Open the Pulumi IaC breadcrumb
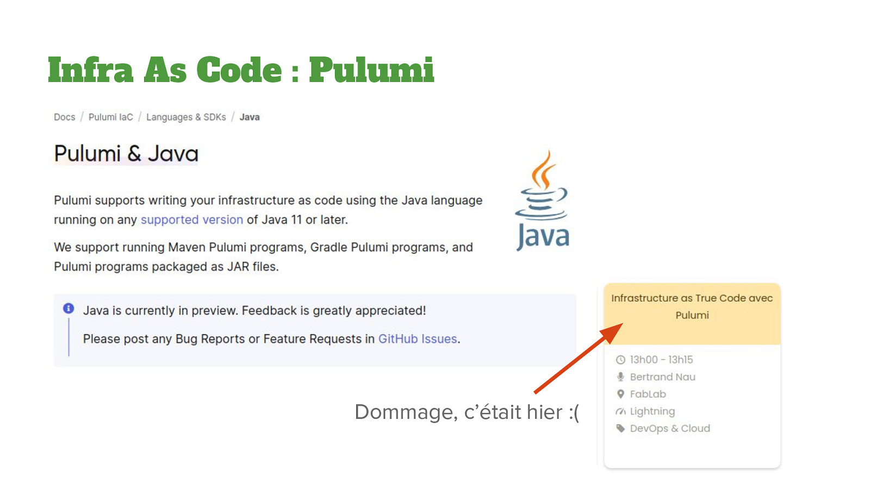 click(x=110, y=117)
